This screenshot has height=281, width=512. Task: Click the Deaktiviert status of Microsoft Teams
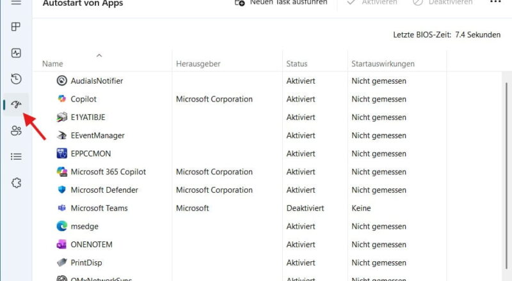tap(305, 208)
